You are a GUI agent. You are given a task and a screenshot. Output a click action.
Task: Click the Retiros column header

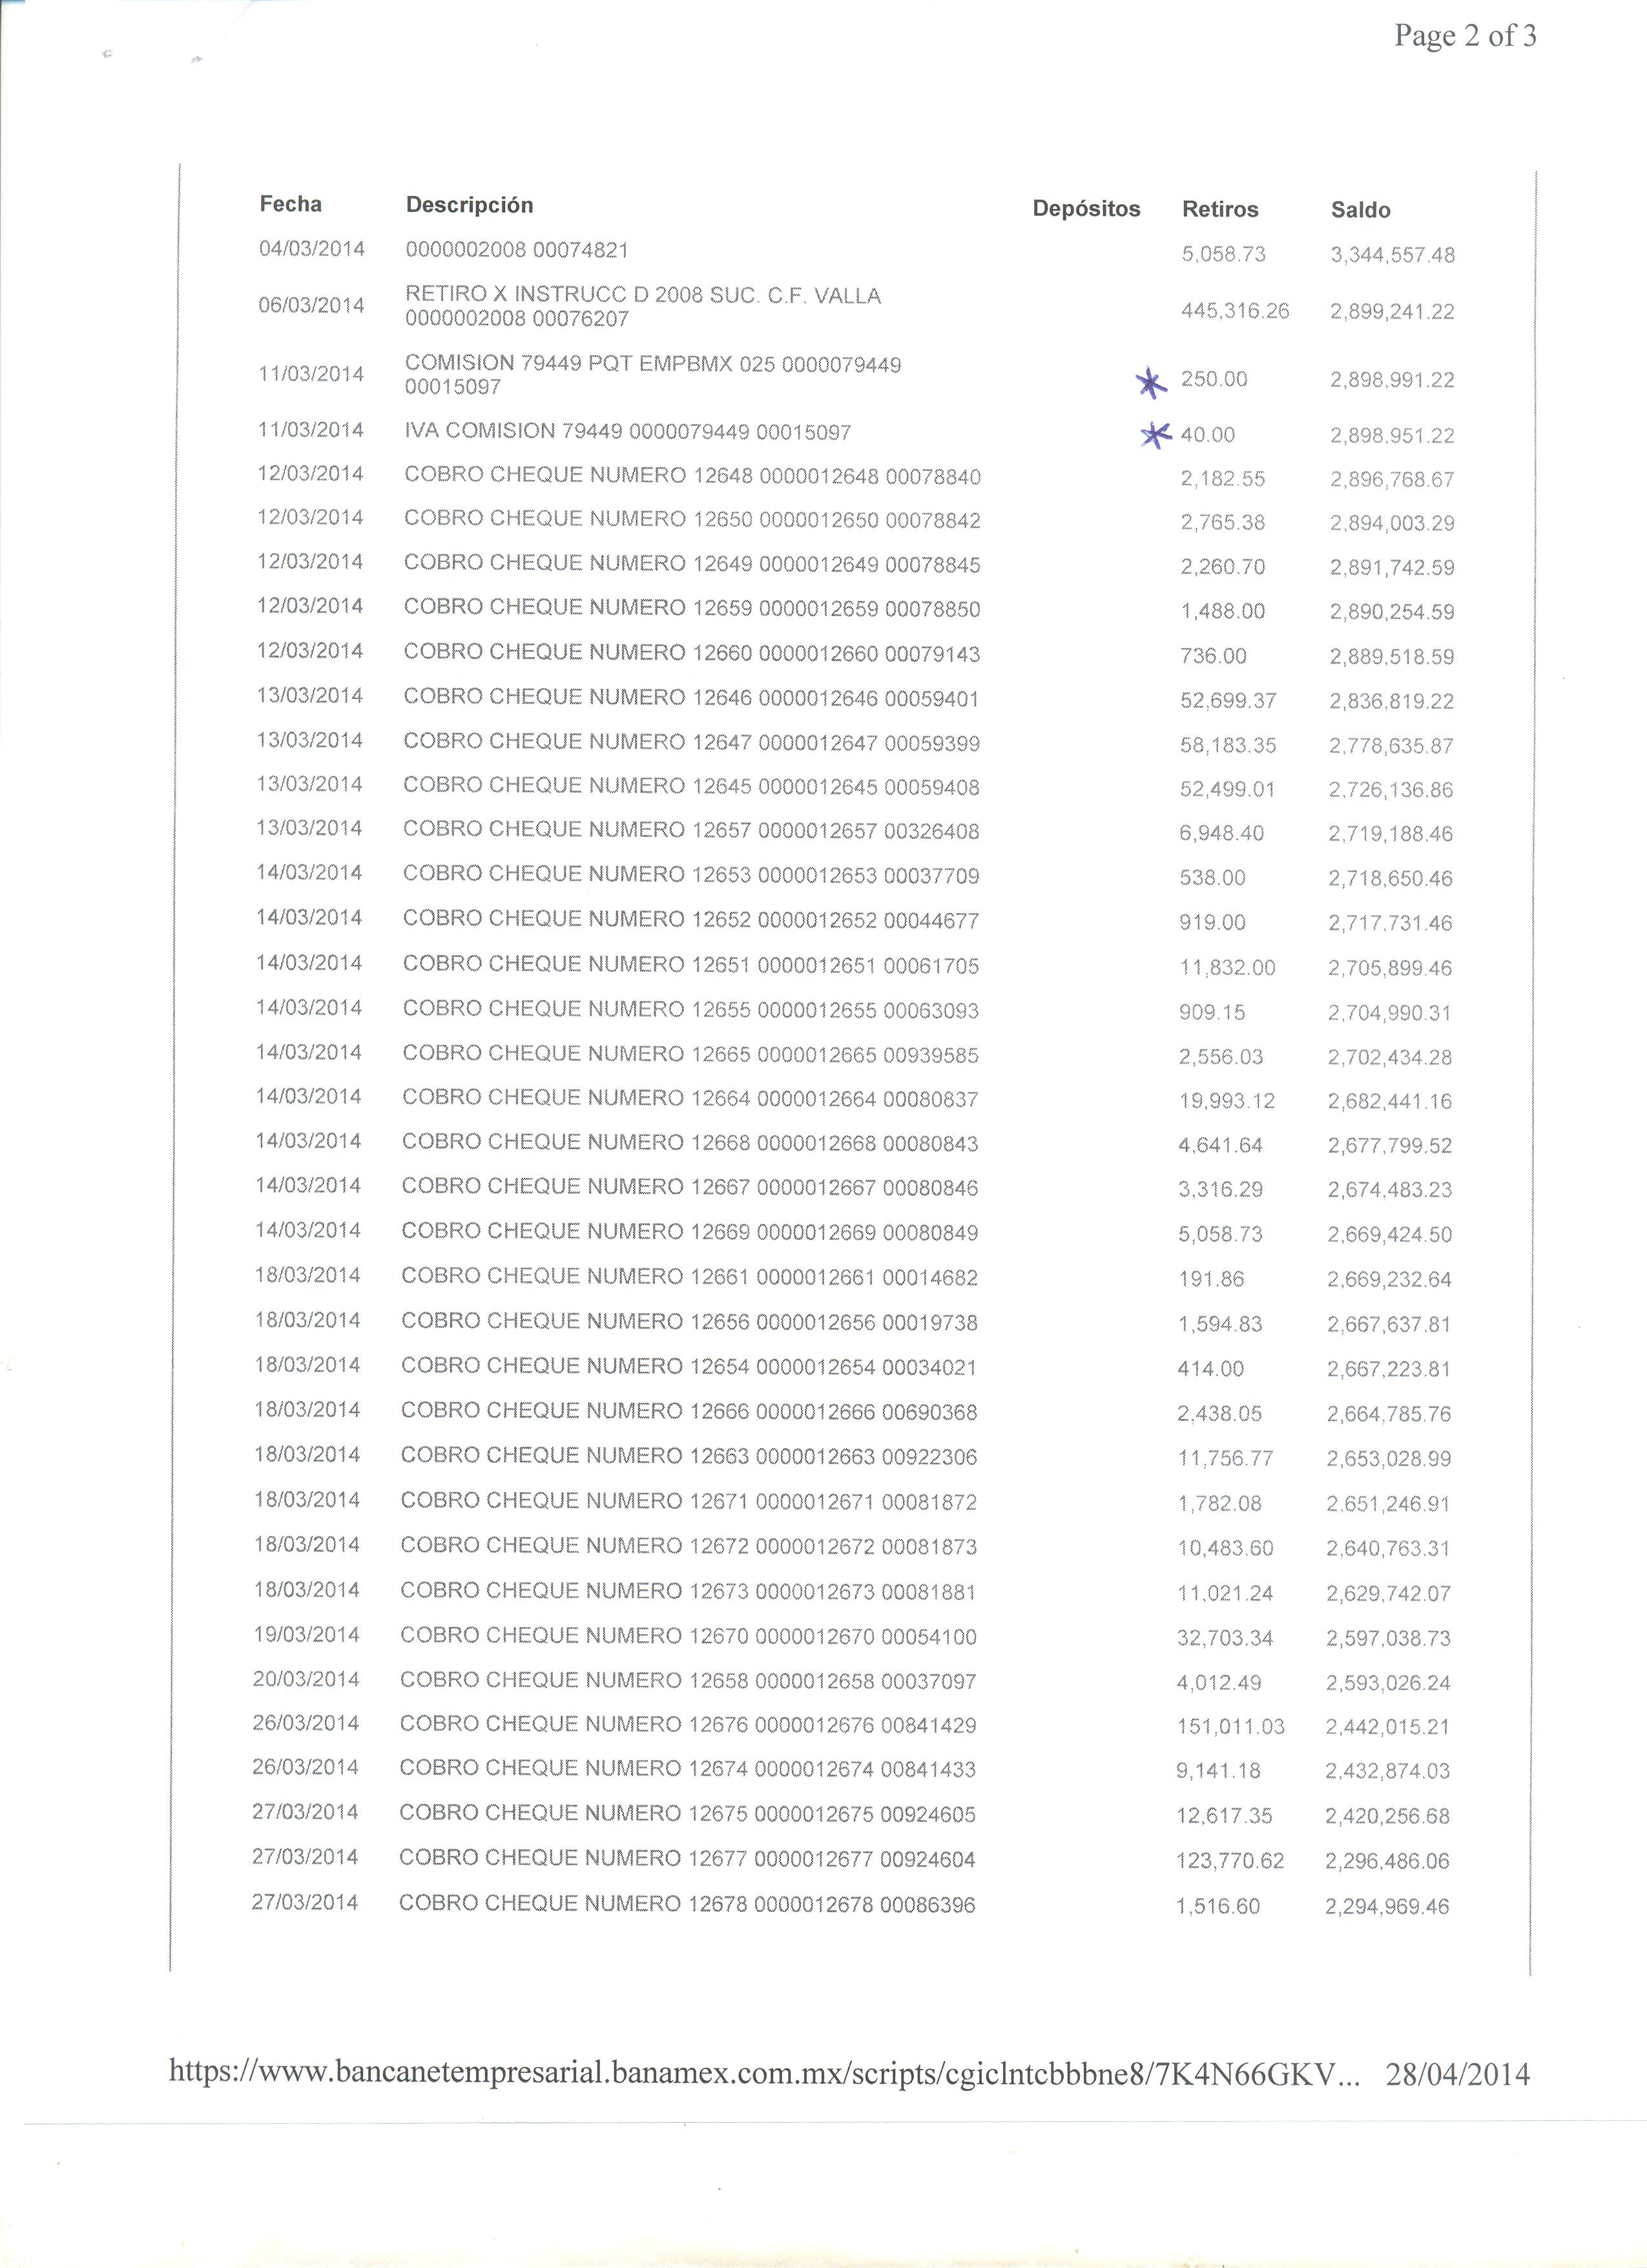point(1219,210)
